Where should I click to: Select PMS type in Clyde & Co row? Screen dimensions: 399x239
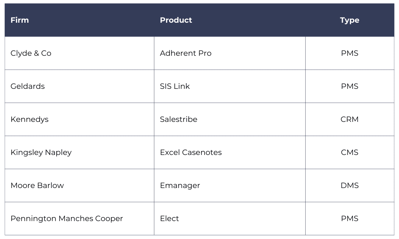point(350,53)
